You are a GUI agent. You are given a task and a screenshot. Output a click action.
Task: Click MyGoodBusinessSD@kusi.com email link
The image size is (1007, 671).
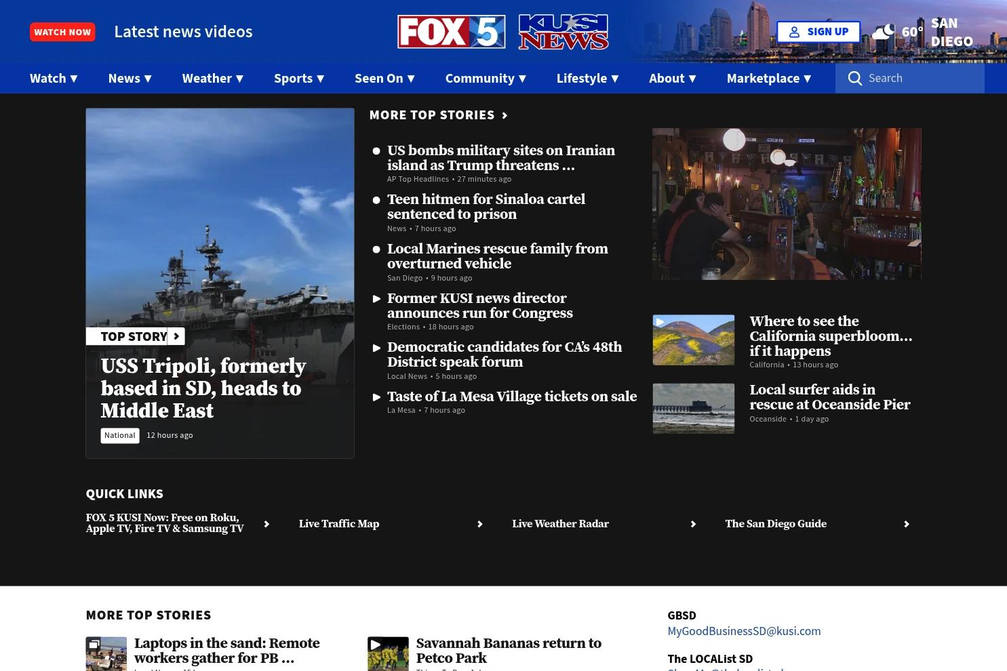(x=744, y=631)
